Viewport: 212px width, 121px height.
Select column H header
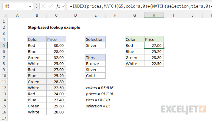point(154,15)
